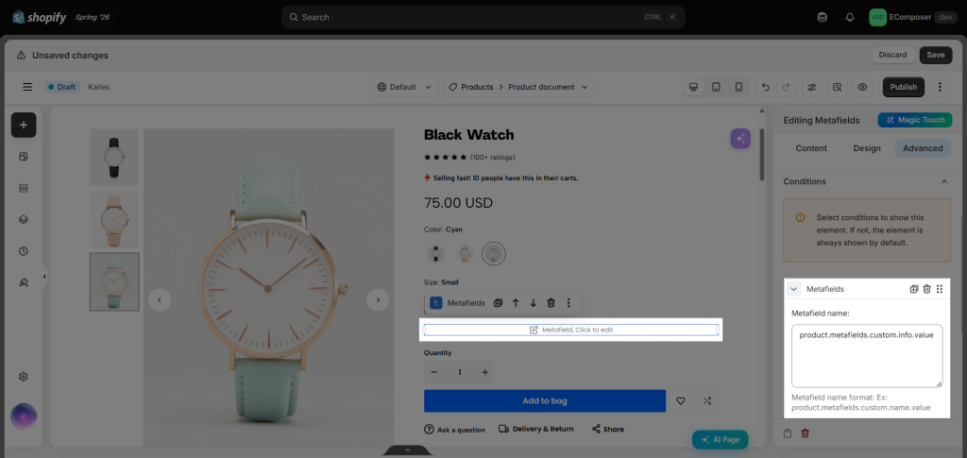The image size is (967, 458).
Task: Switch to mobile device preview
Action: (x=738, y=87)
